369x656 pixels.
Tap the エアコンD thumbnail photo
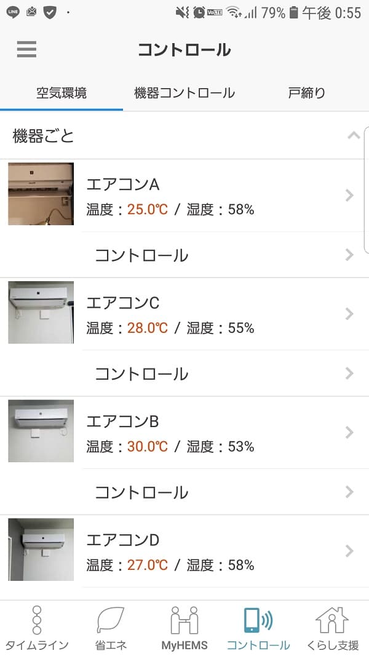pyautogui.click(x=41, y=550)
